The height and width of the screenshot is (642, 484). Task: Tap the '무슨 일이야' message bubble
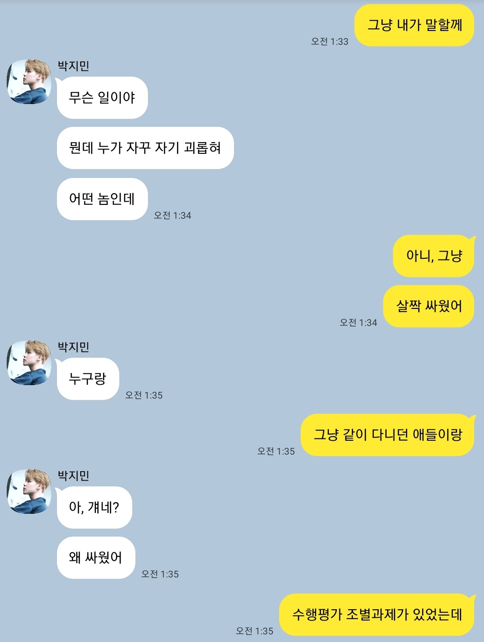click(102, 98)
